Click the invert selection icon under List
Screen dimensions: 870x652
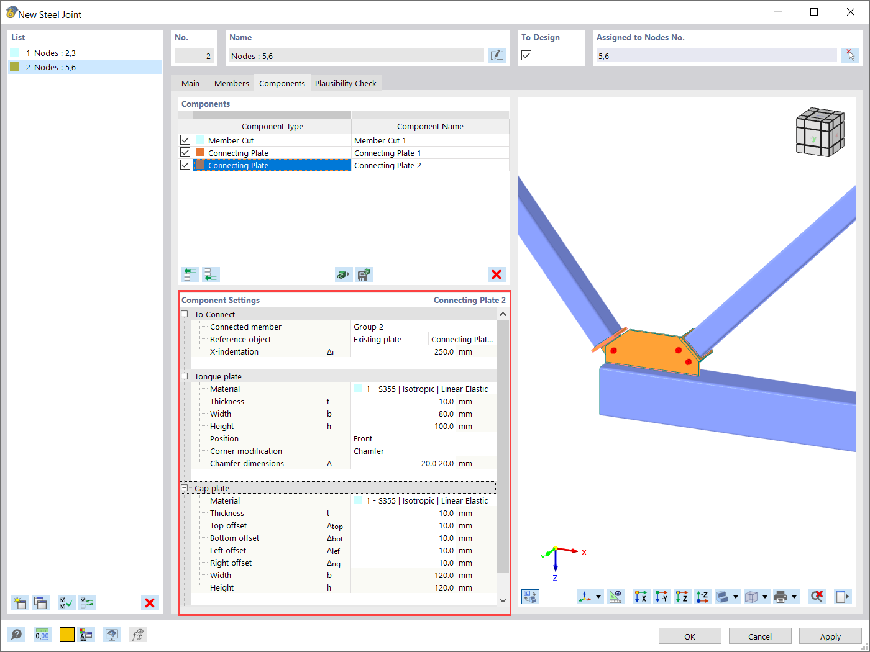[88, 602]
